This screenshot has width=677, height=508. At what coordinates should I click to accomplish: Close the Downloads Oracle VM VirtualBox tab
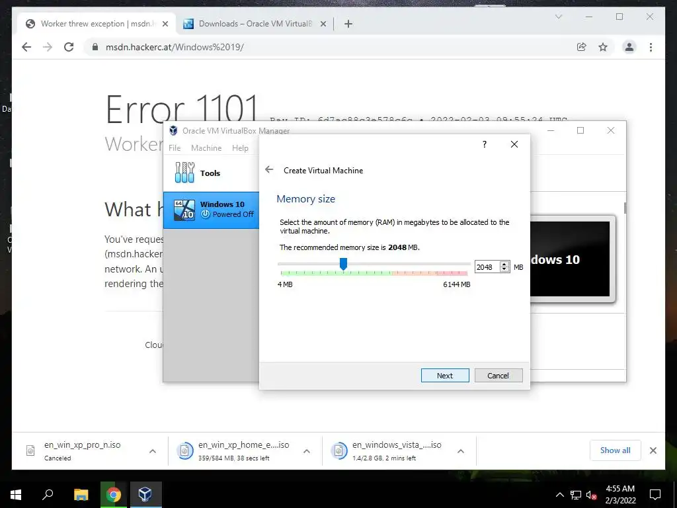pos(323,24)
